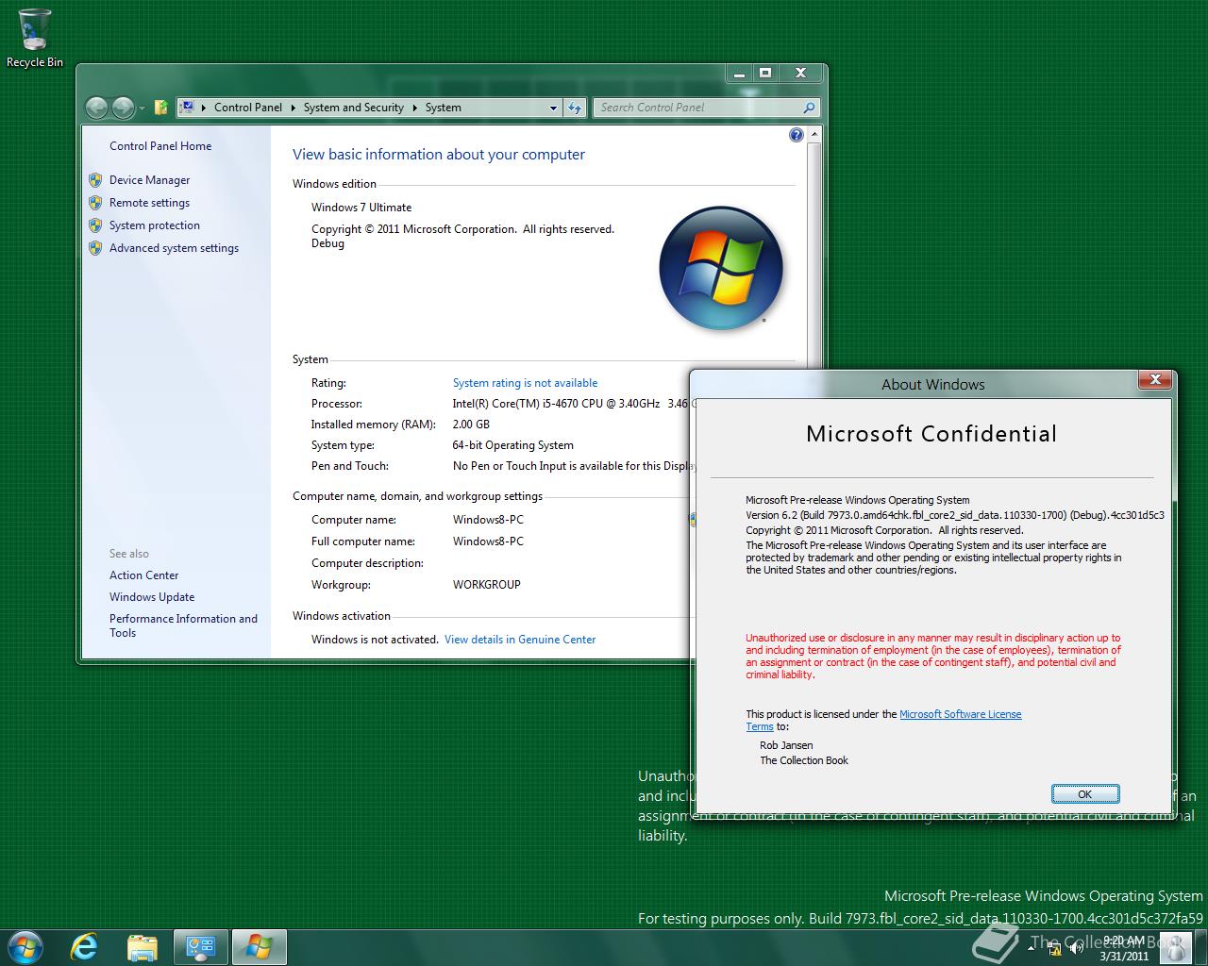Click shield icon beside Advanced system settings

pyautogui.click(x=95, y=247)
